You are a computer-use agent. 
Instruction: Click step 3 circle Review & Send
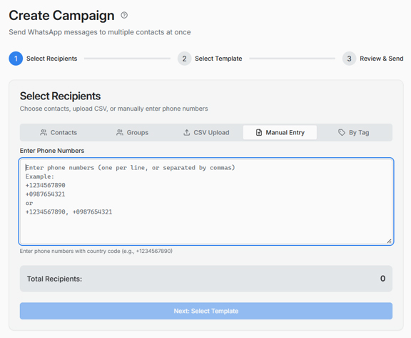point(349,59)
